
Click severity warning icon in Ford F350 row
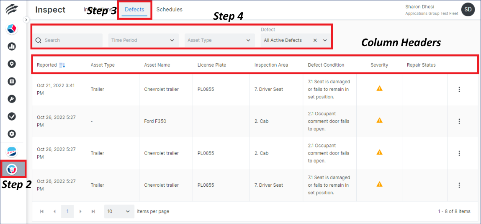point(379,120)
